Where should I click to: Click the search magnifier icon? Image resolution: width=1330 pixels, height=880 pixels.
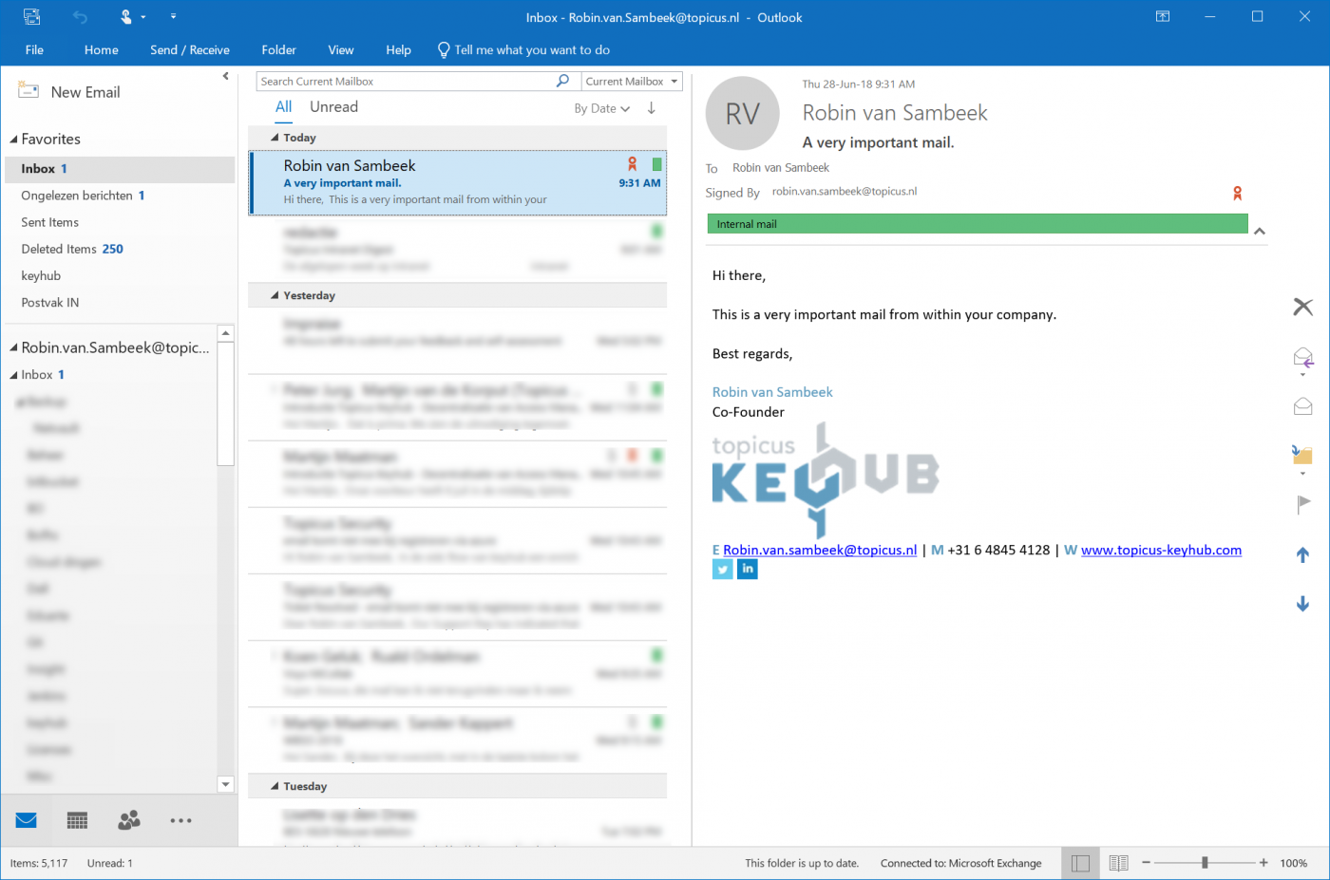[x=563, y=82]
